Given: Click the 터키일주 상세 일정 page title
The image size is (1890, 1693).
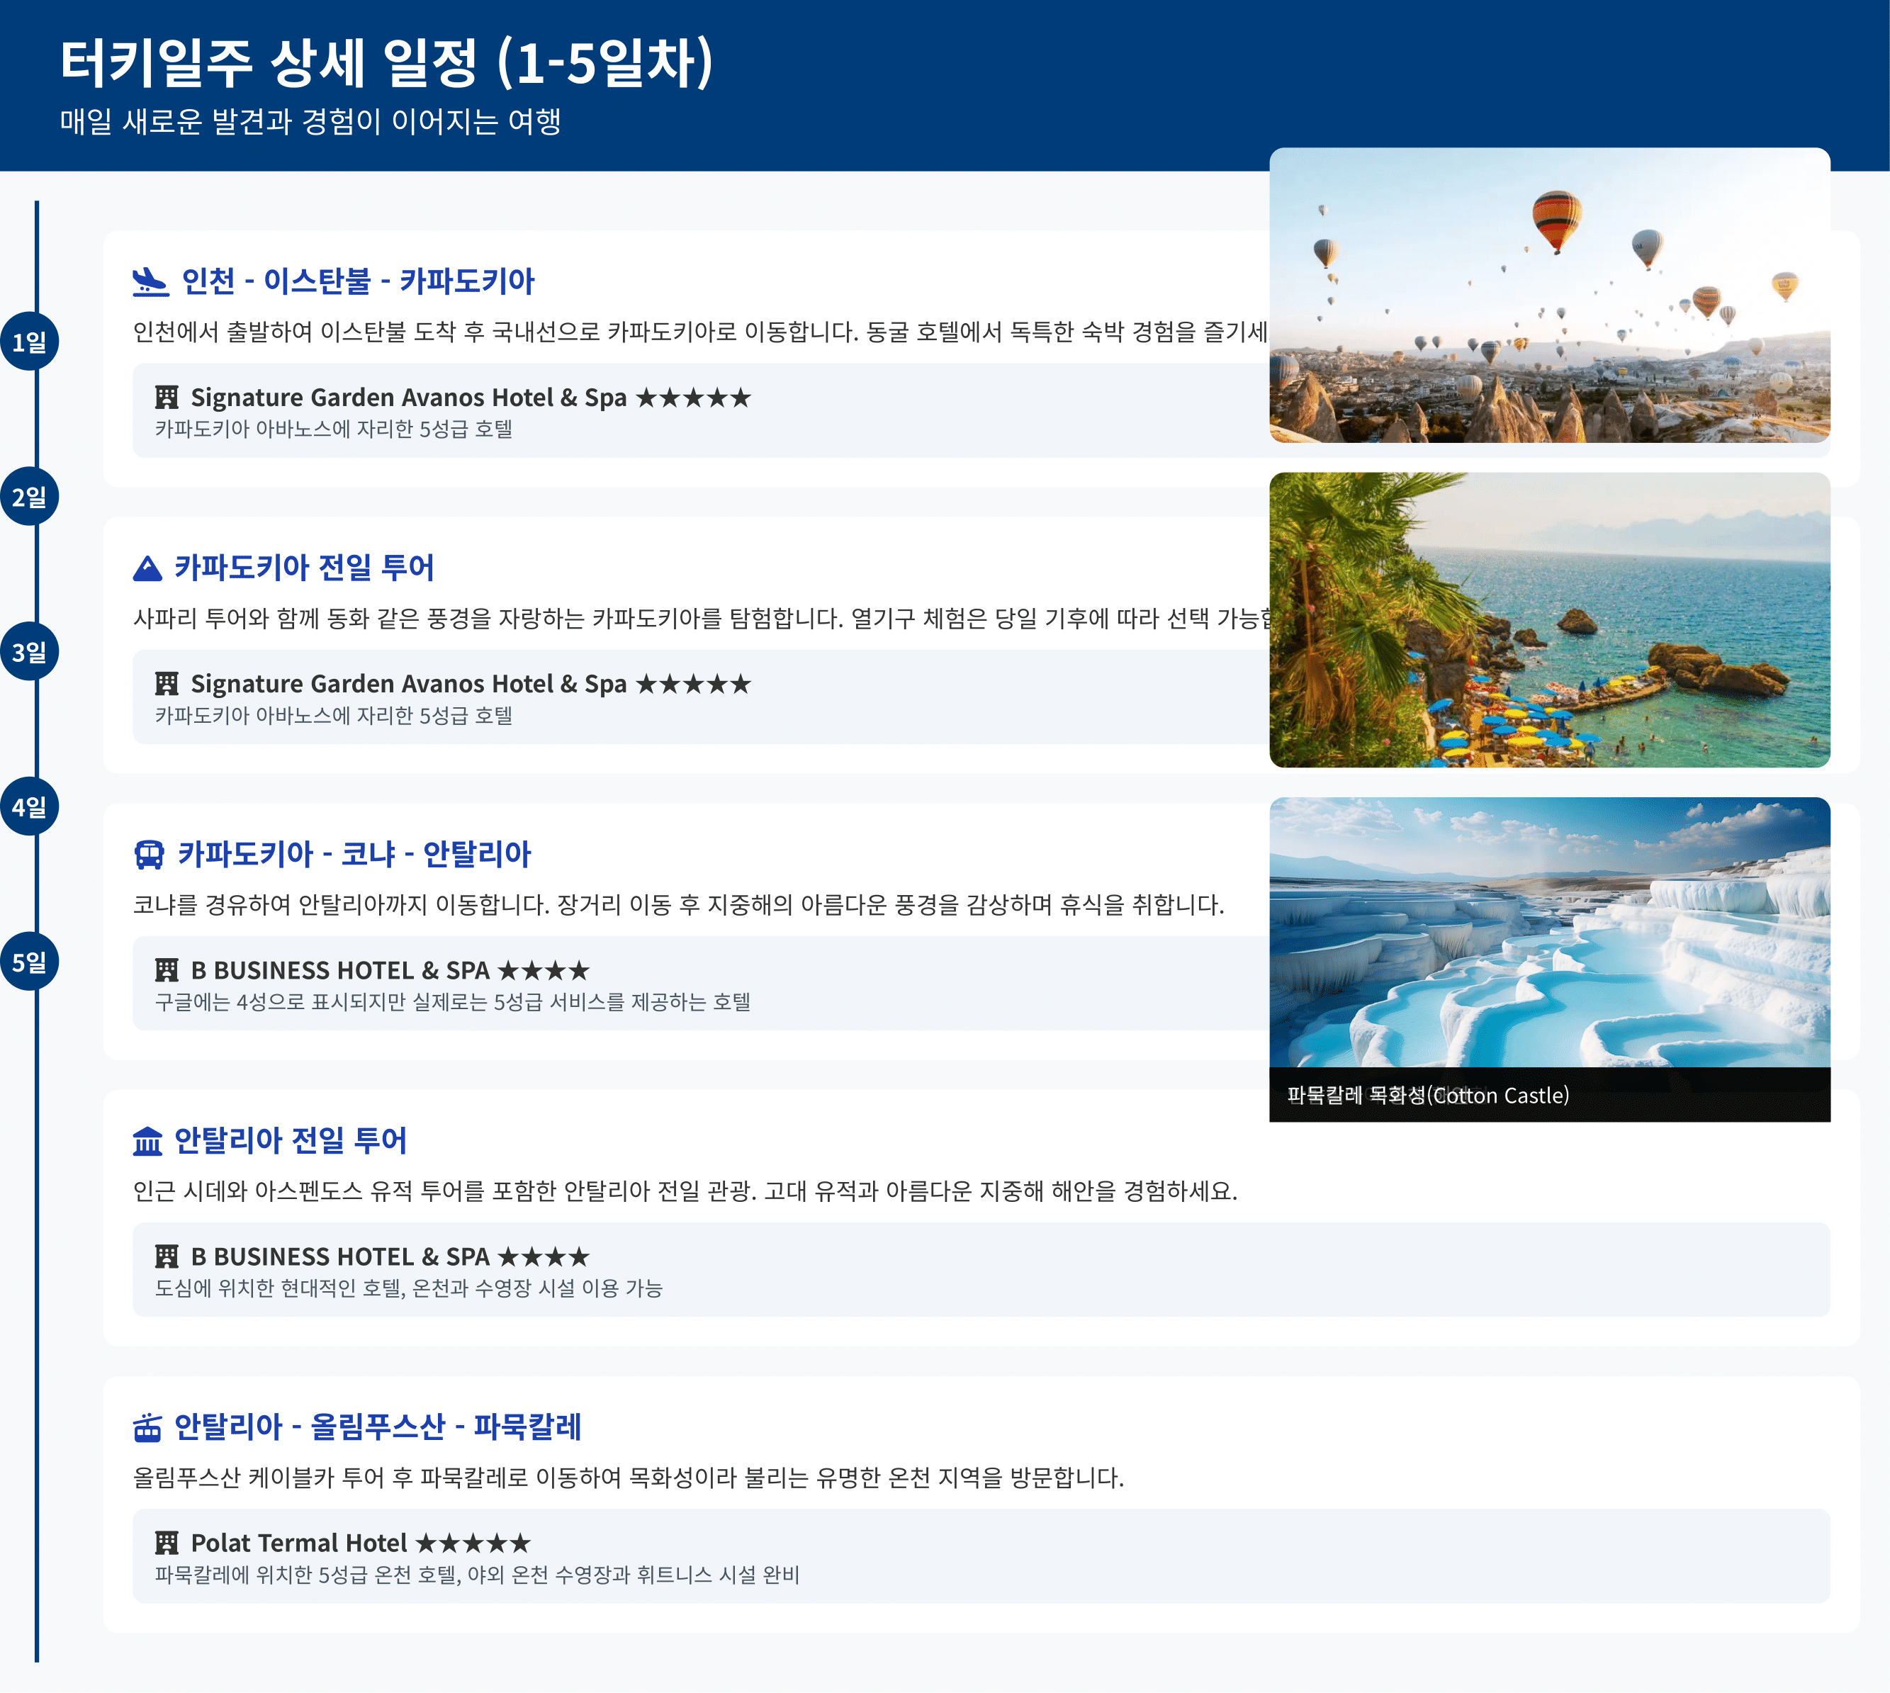Looking at the screenshot, I should 386,63.
